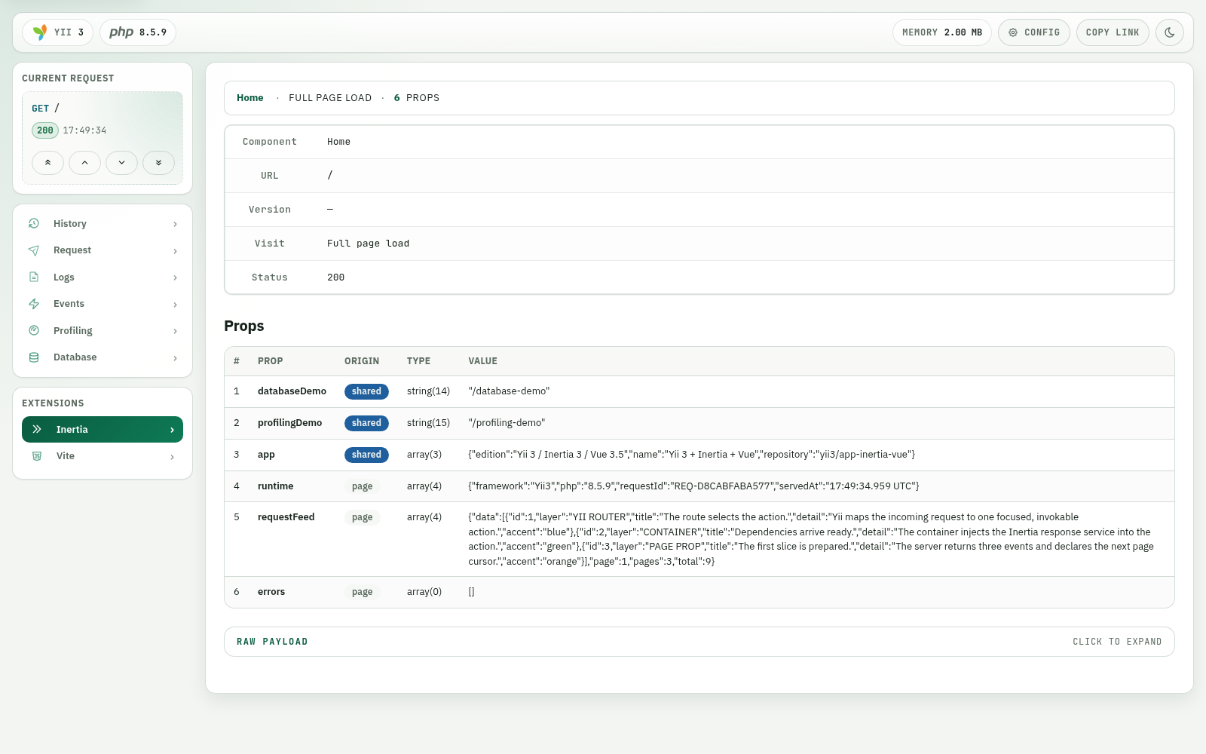This screenshot has height=754, width=1206.
Task: Select the errors prop name
Action: [271, 592]
